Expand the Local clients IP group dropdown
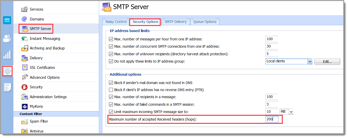Screen dimensions: 348x138 pyautogui.click(x=310, y=61)
